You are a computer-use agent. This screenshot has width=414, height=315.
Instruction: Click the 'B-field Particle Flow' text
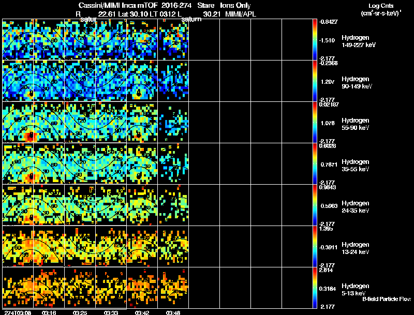[387, 299]
